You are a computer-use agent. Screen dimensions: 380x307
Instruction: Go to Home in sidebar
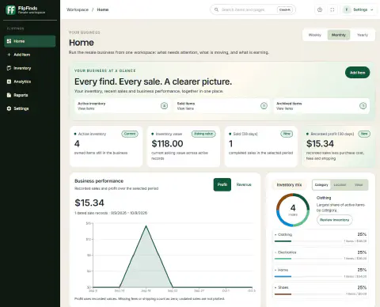point(30,41)
